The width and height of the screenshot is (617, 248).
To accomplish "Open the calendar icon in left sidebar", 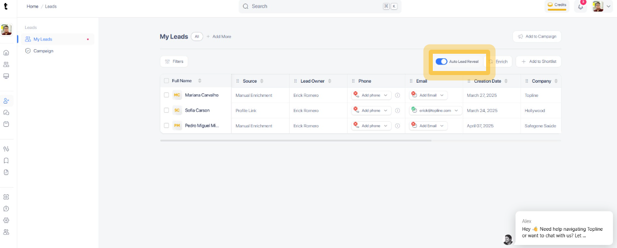I will (6, 124).
